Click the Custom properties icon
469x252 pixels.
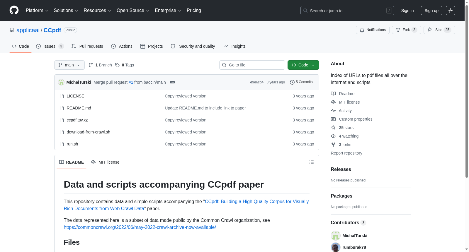333,119
